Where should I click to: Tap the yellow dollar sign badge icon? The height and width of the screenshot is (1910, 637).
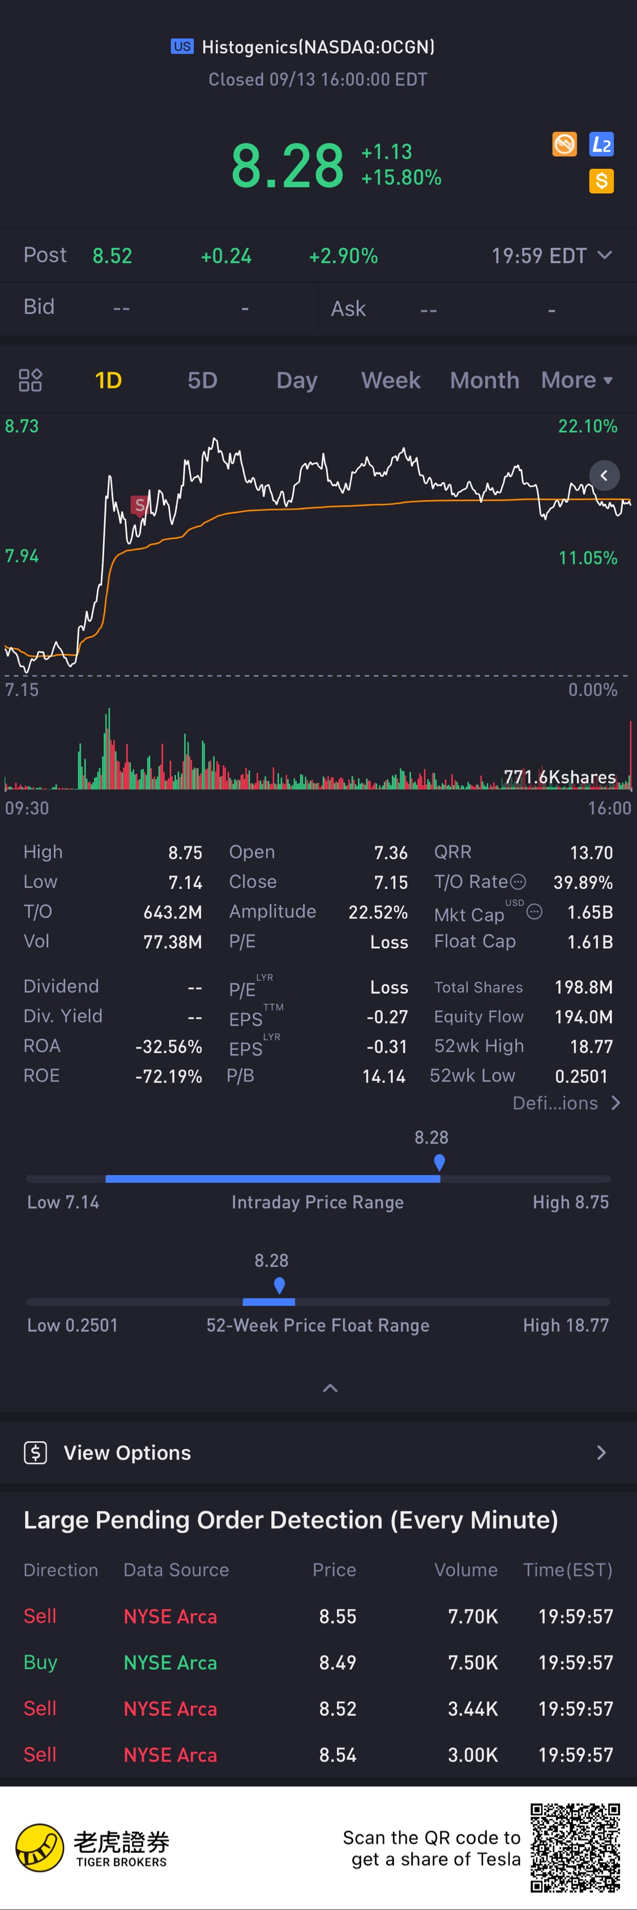(601, 180)
